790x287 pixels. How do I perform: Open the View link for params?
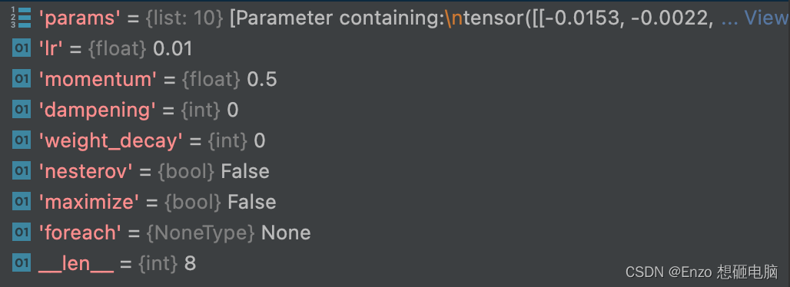(767, 18)
